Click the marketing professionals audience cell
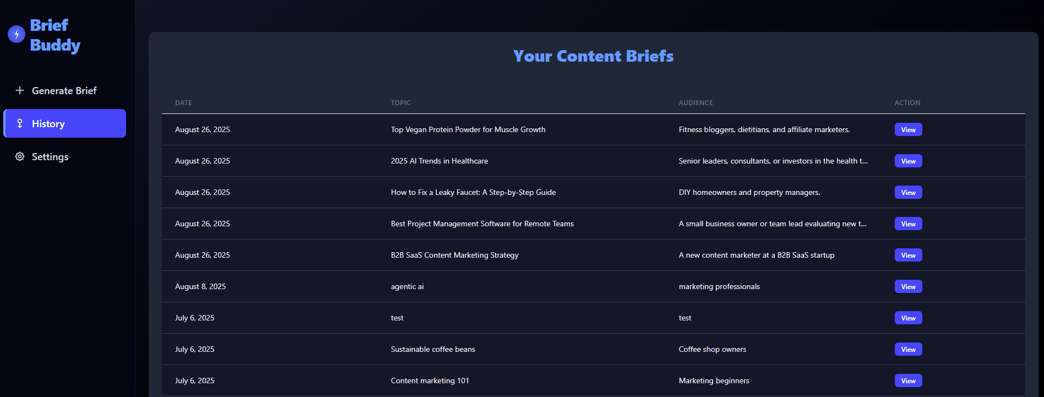This screenshot has width=1044, height=397. click(x=719, y=286)
